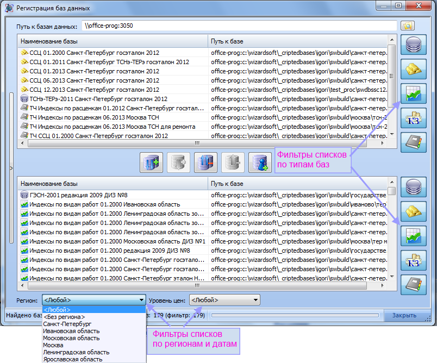Click upper list vertical scrollbar thumb
Screen dimensions: 437x363
pos(391,76)
